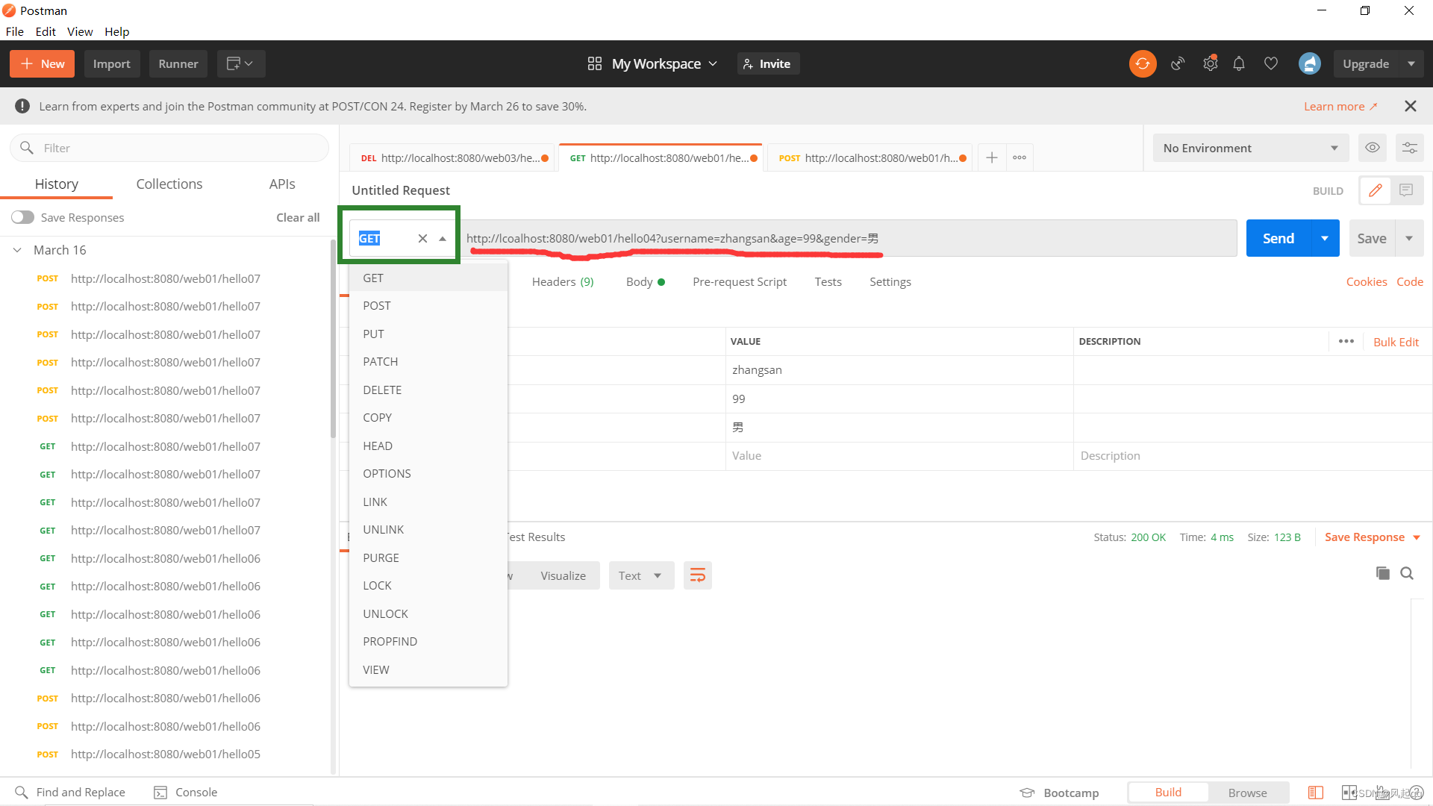Click the copy response icon
The width and height of the screenshot is (1433, 806).
tap(1382, 573)
